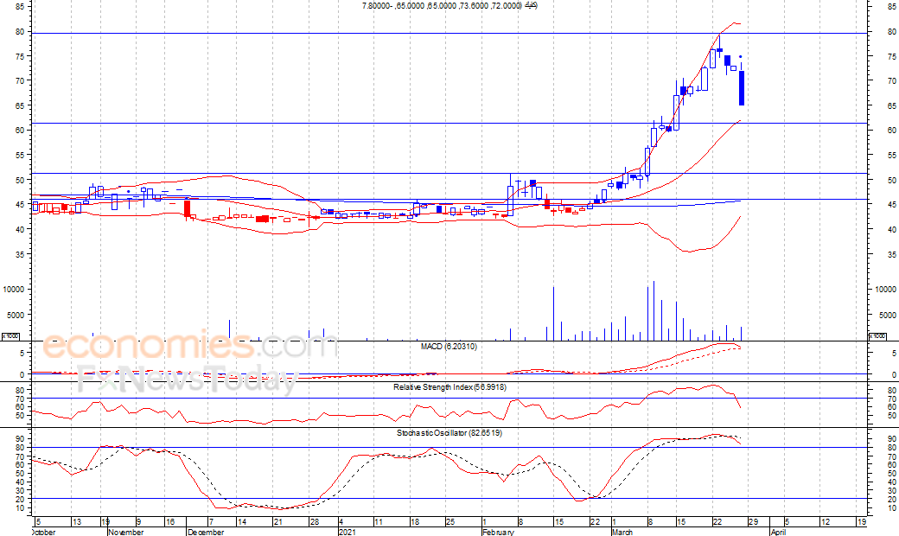Click the Relative Strength Index (56.9918) label
This screenshot has height=536, width=899.
pyautogui.click(x=449, y=387)
